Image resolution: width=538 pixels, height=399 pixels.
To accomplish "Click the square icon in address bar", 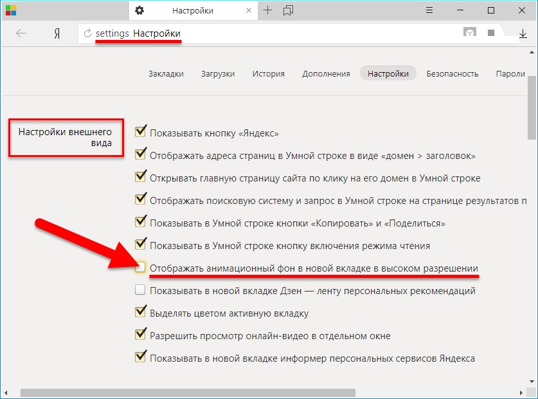I will tap(491, 33).
